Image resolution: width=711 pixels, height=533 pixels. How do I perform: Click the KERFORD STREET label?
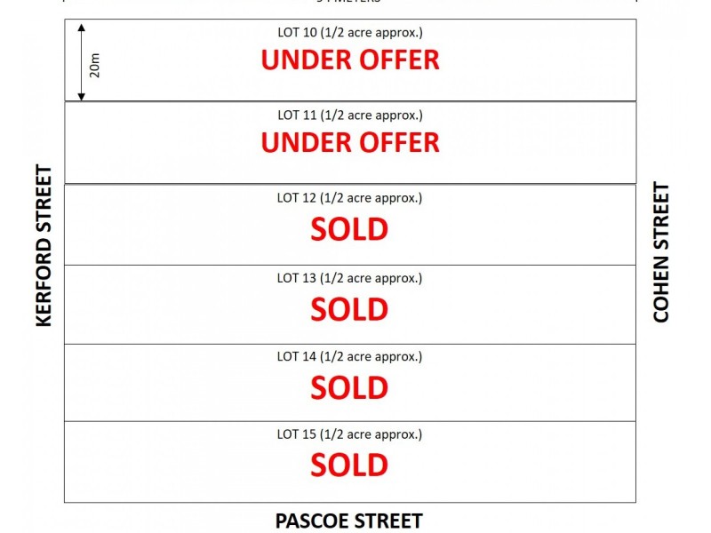click(x=44, y=246)
